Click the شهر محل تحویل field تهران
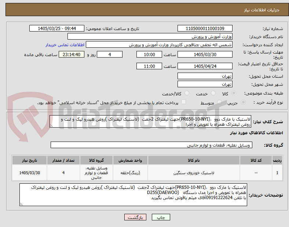The height and width of the screenshot is (227, 289). coord(205,84)
